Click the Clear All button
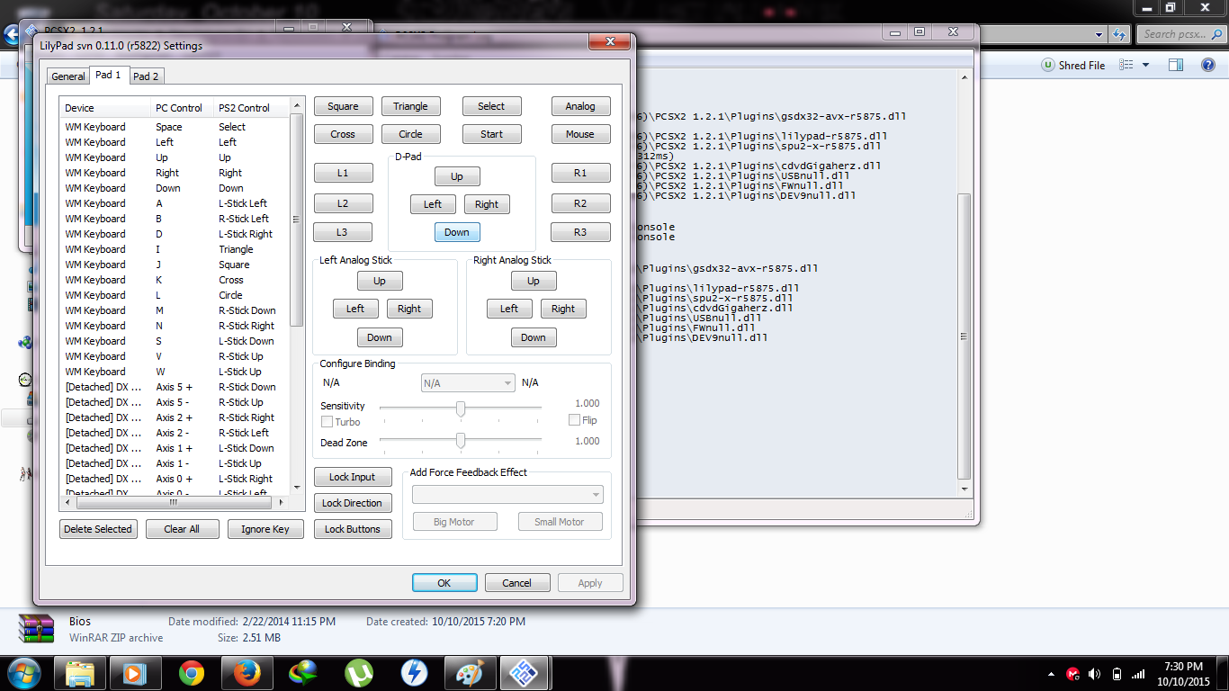The width and height of the screenshot is (1229, 691). pyautogui.click(x=182, y=529)
